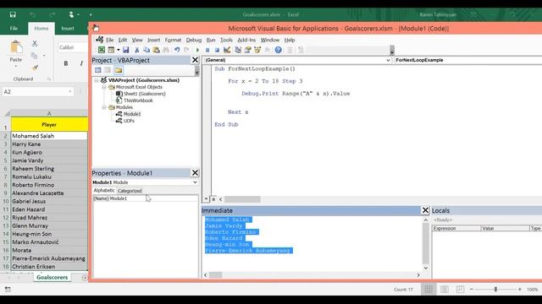Collapse Microsoft Excel Objects folder

[x=103, y=87]
